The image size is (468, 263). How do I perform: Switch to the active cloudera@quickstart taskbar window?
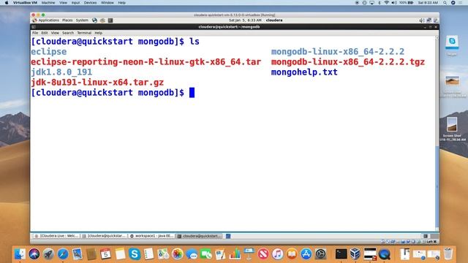coord(200,236)
